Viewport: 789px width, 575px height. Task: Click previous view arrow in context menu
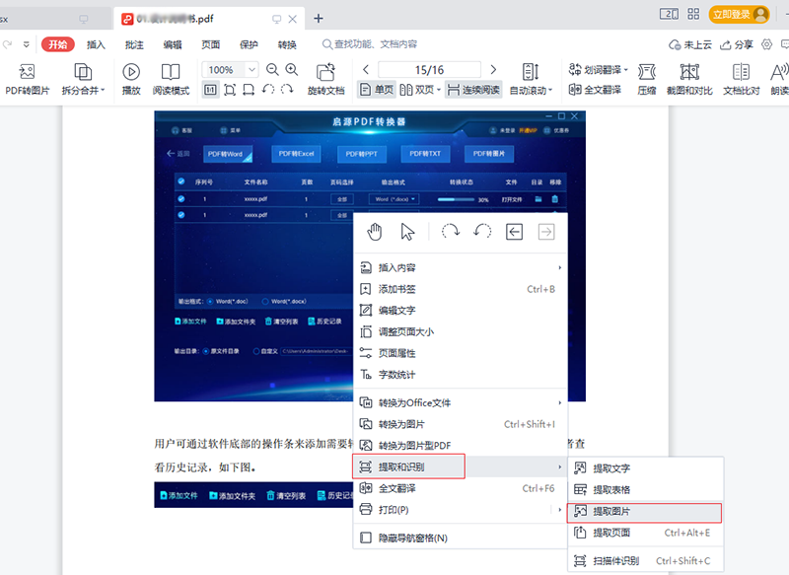click(514, 232)
